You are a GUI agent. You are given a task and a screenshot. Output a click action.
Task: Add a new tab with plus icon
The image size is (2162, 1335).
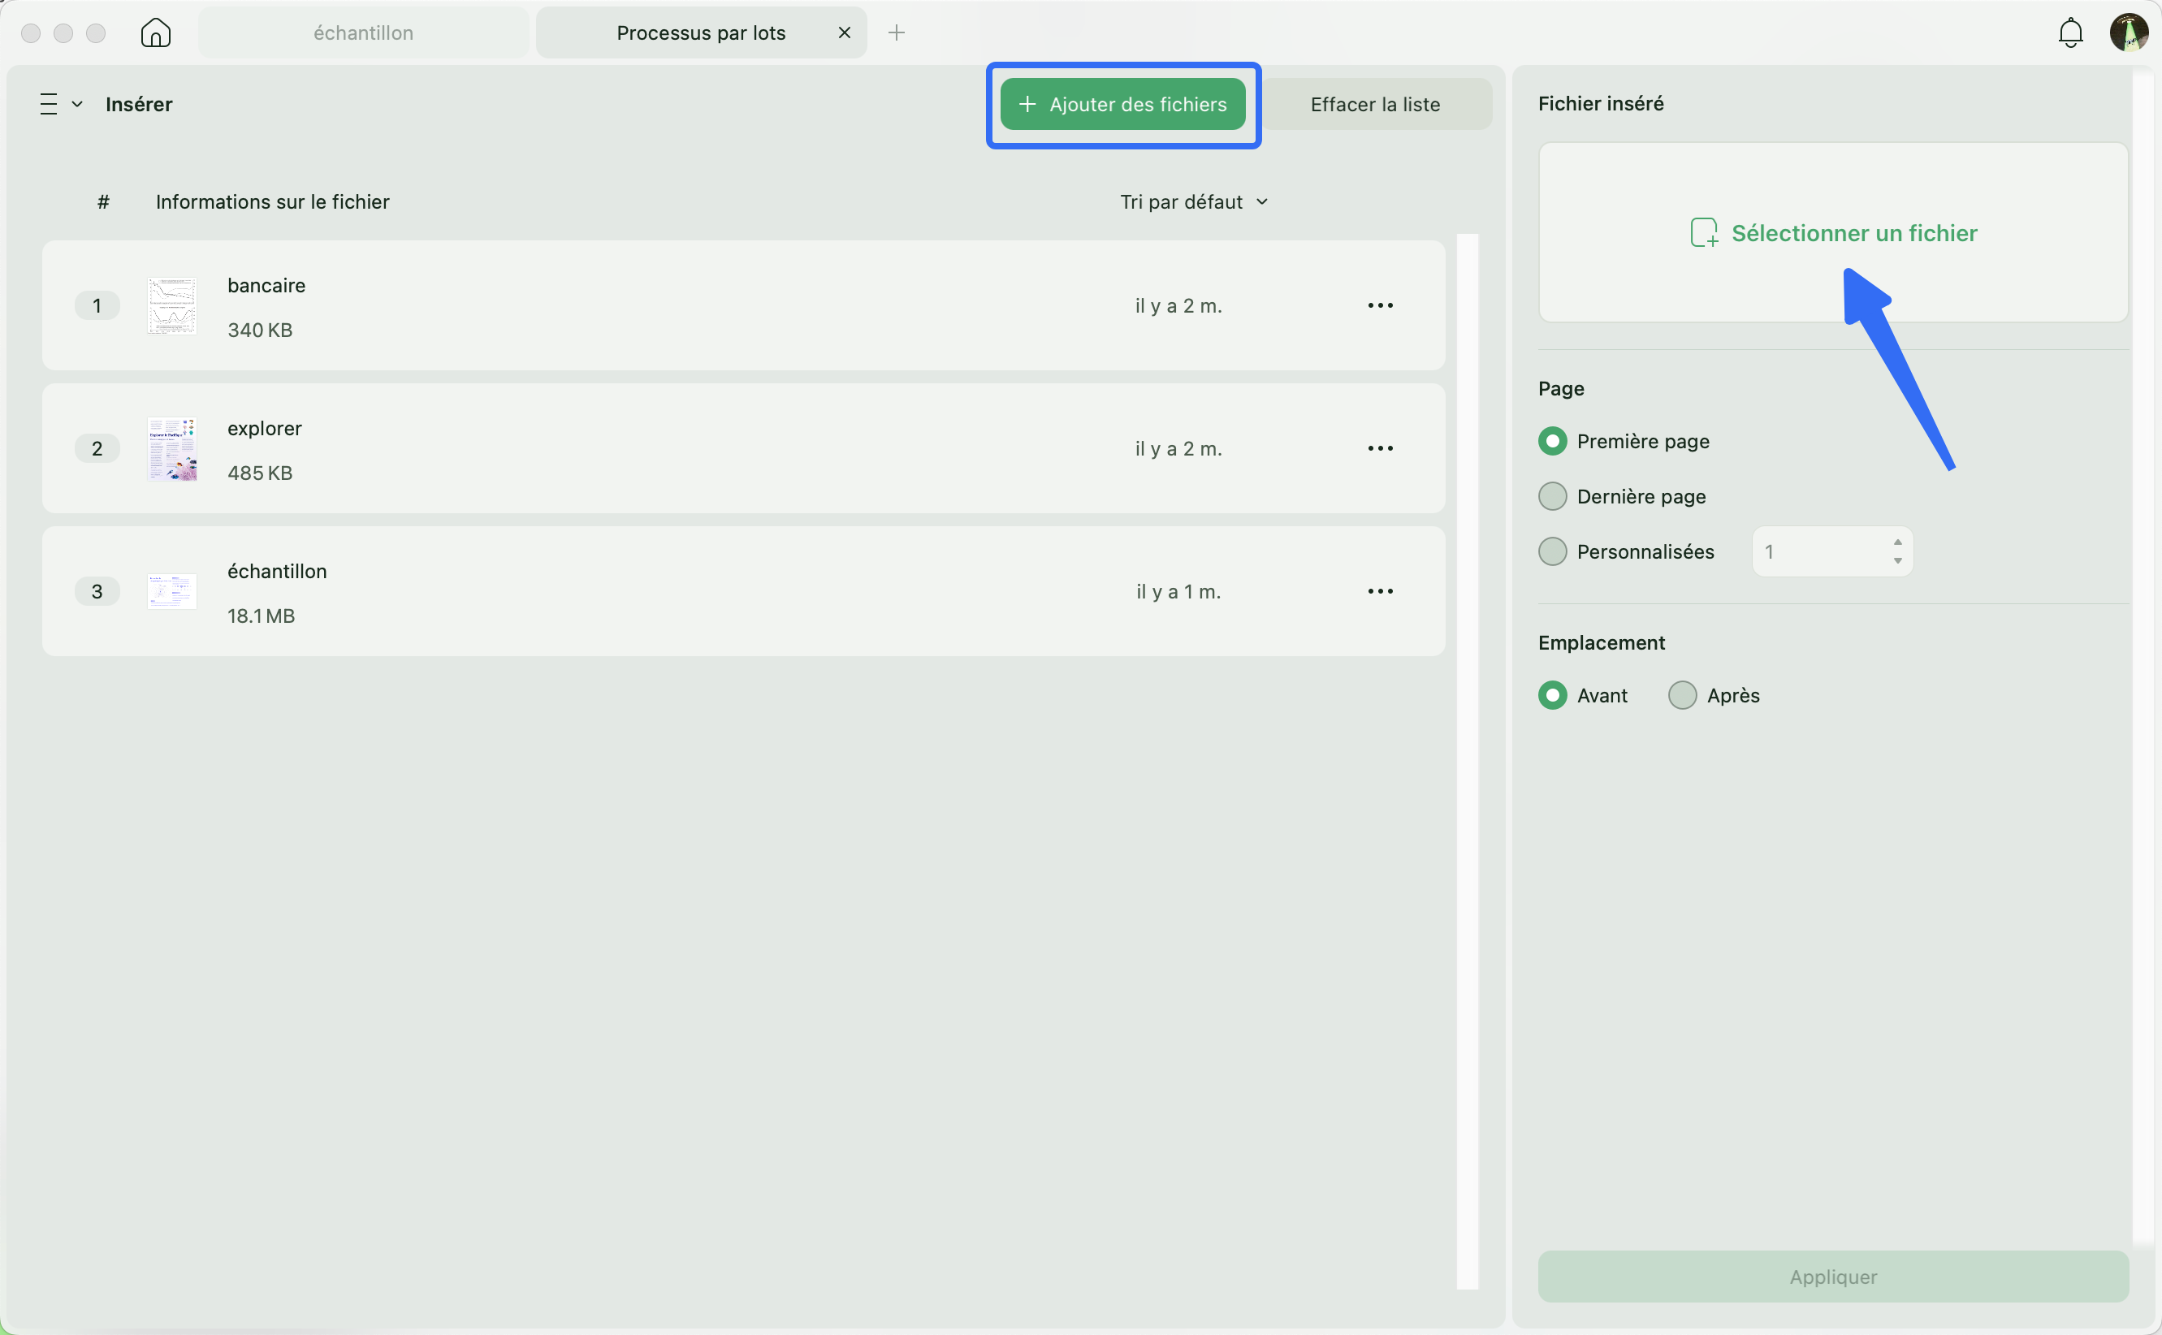point(896,32)
